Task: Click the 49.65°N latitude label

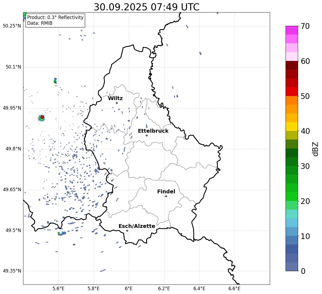Action: pos(12,189)
